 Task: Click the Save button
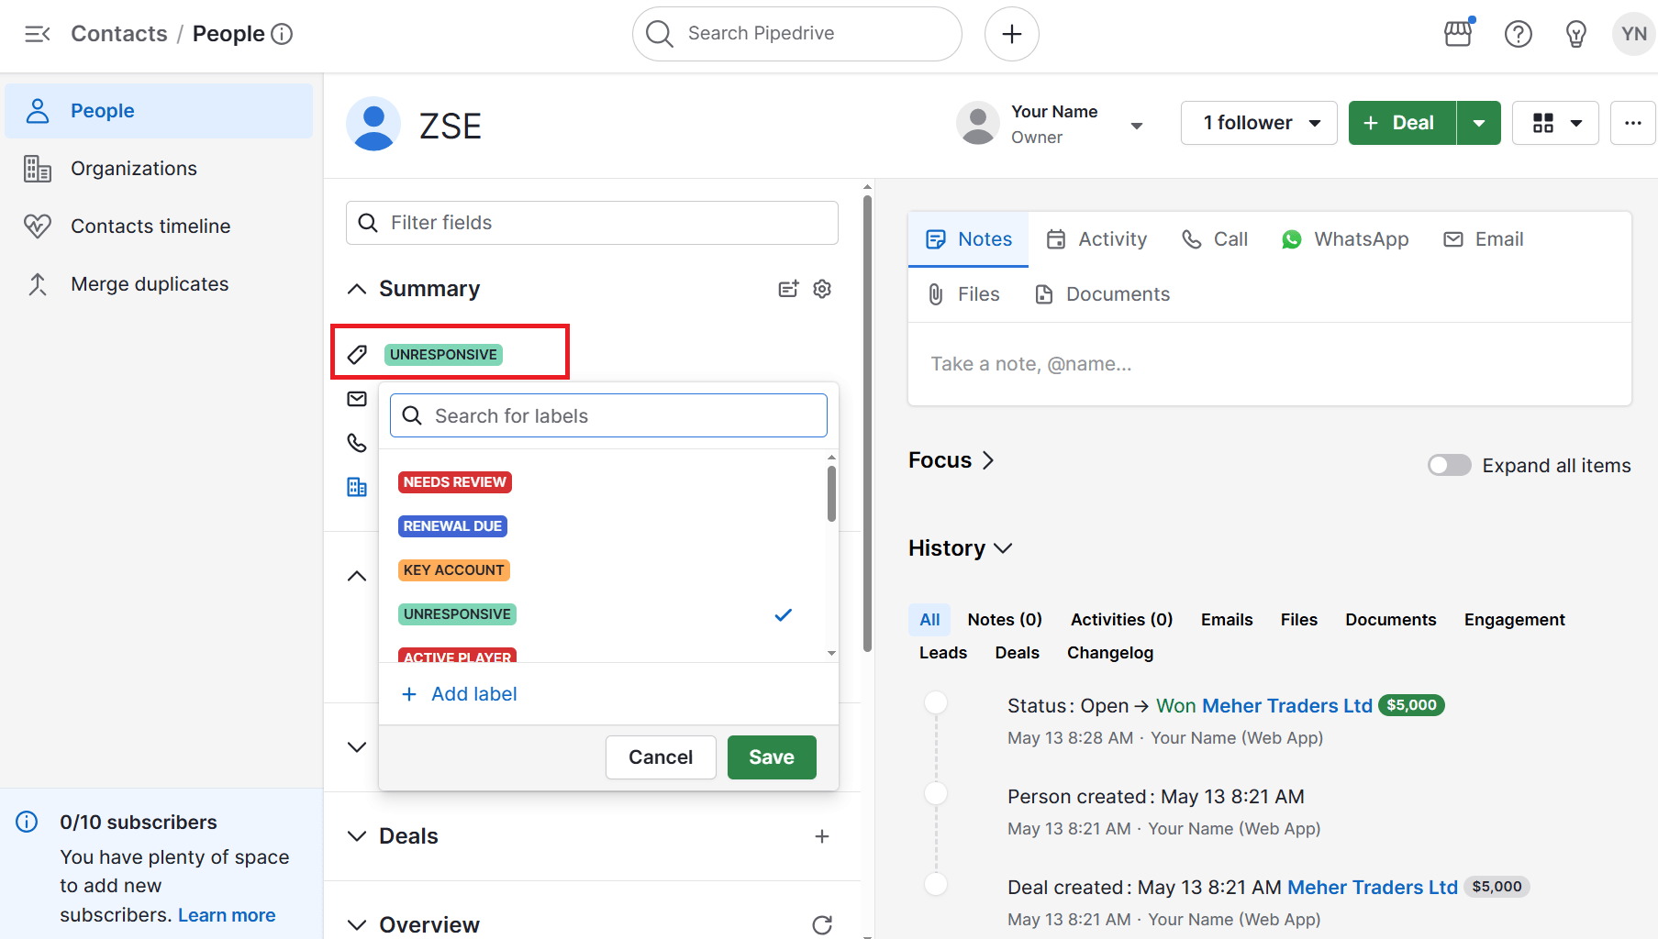tap(772, 757)
